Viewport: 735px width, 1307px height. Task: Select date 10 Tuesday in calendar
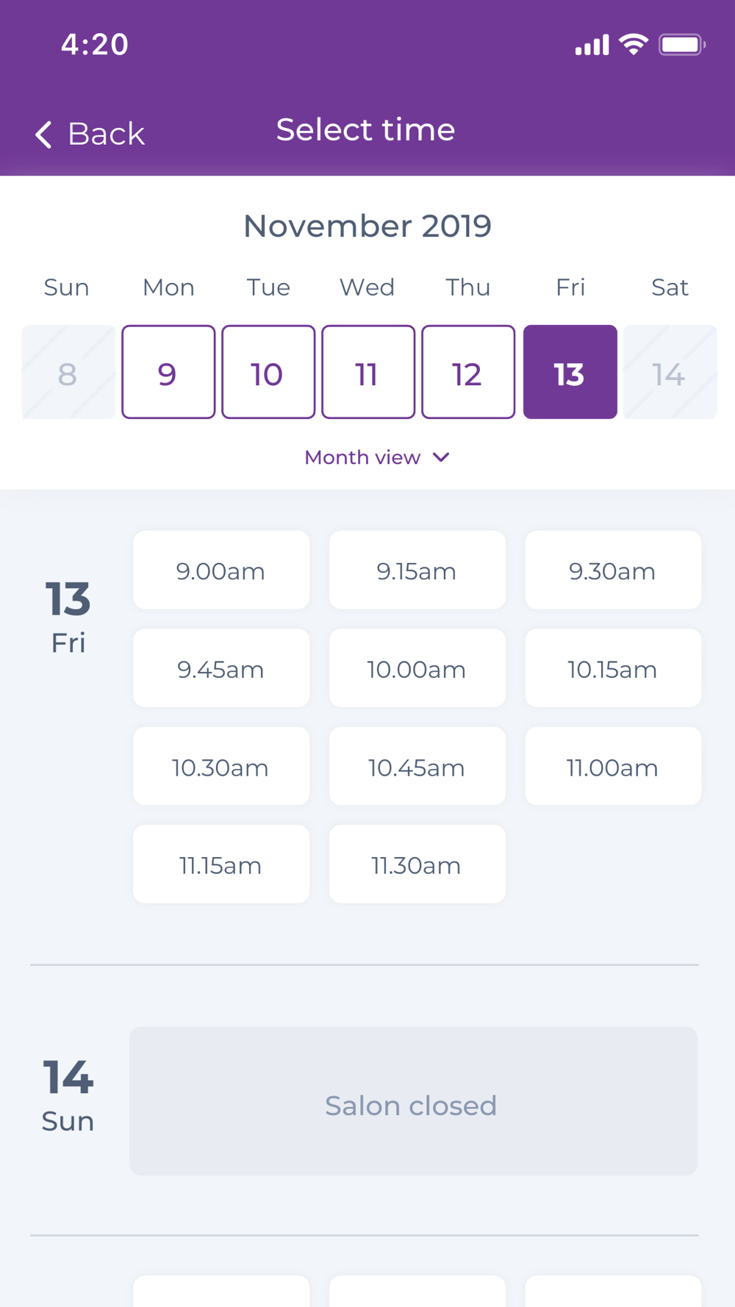point(268,373)
